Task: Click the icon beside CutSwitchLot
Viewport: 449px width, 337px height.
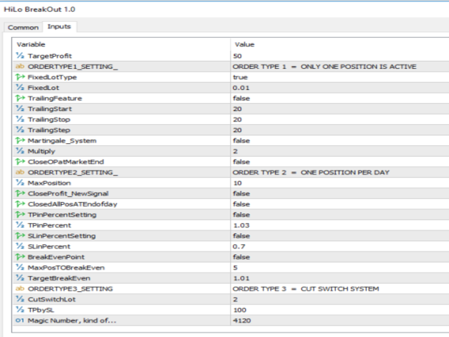Action: [x=20, y=299]
